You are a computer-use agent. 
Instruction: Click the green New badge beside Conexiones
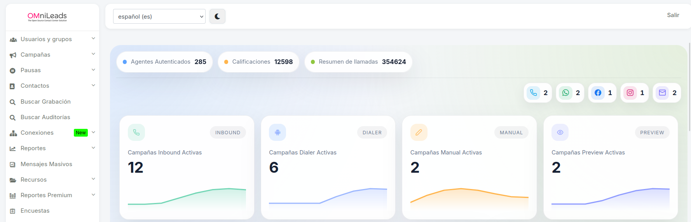click(x=81, y=133)
